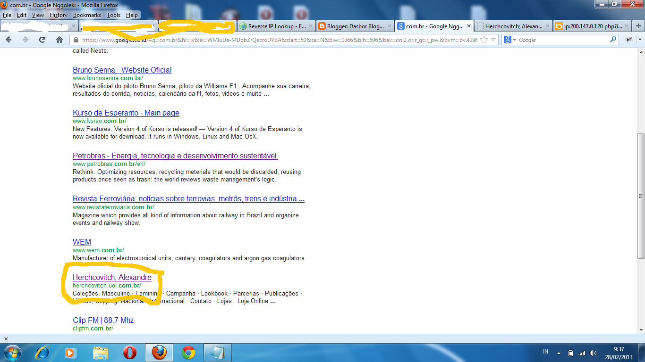
Task: Click the scrollbar down arrow
Action: click(x=641, y=330)
